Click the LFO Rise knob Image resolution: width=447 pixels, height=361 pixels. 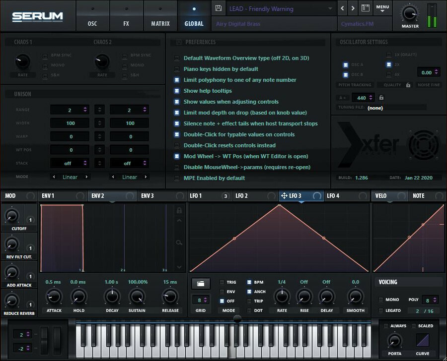(x=304, y=297)
